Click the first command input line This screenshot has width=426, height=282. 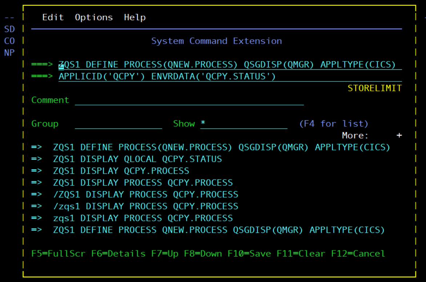click(230, 65)
